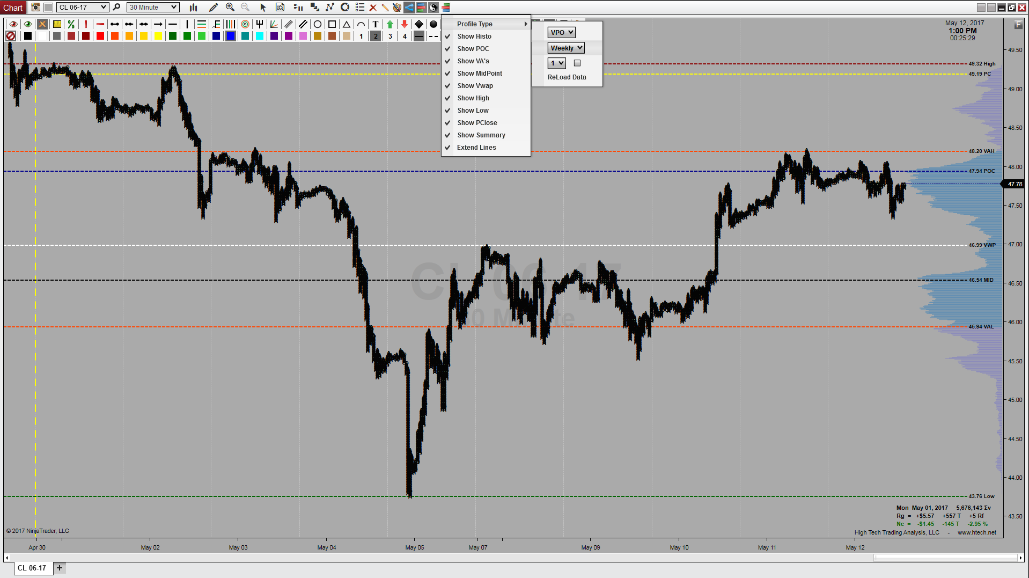
Task: Change the Weekly period dropdown
Action: (565, 47)
